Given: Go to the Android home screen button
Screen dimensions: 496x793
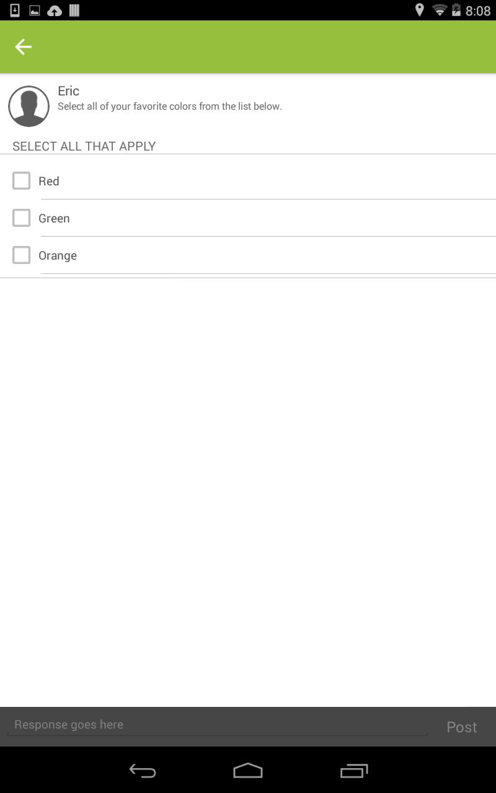Looking at the screenshot, I should click(x=248, y=771).
